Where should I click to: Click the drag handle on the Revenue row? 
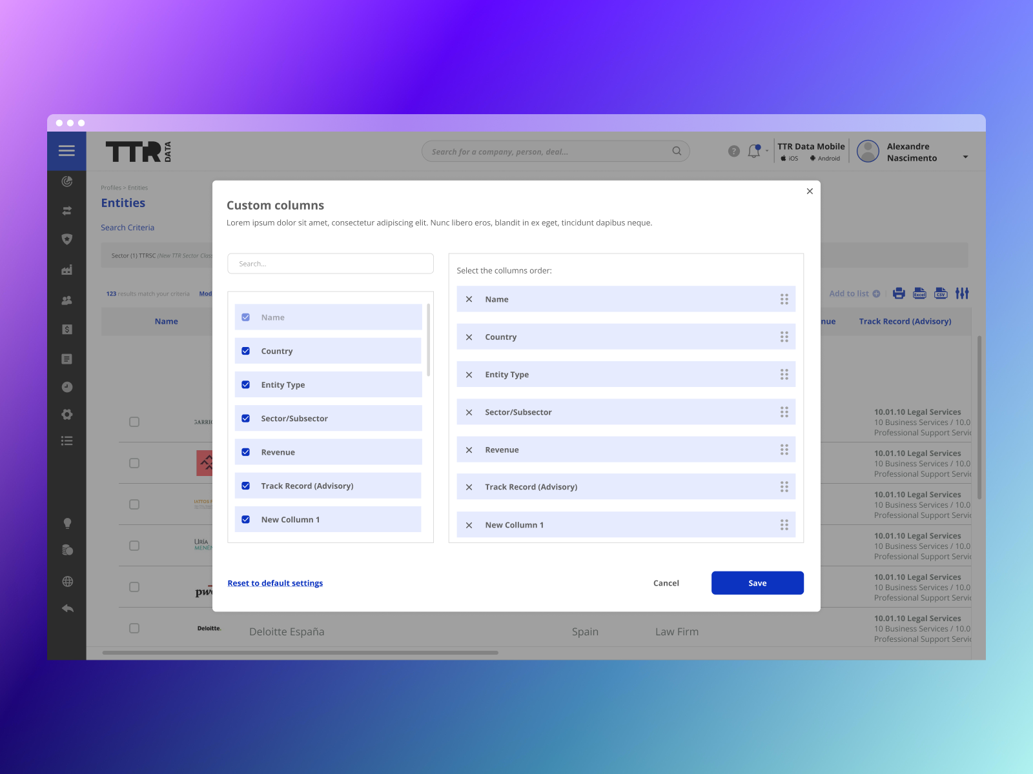[784, 450]
